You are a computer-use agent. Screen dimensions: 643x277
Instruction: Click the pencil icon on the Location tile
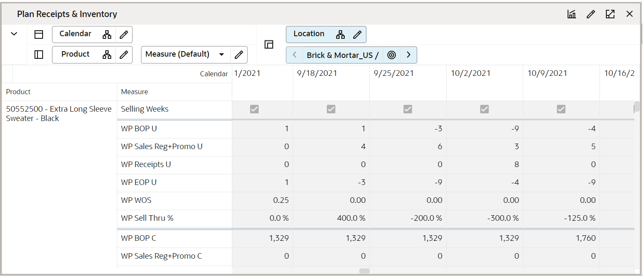[357, 34]
